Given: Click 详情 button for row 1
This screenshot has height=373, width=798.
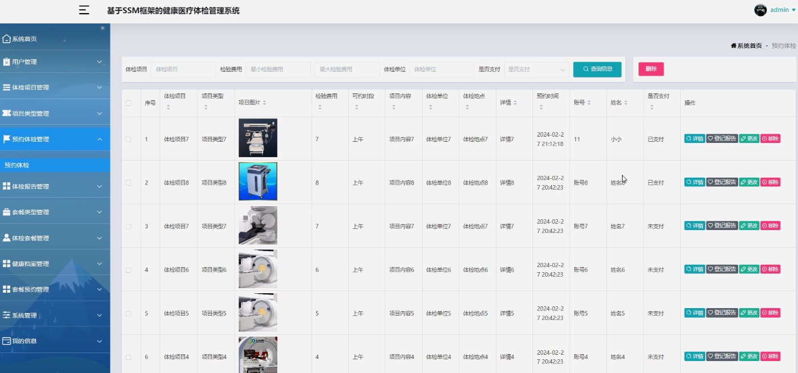Looking at the screenshot, I should 694,138.
